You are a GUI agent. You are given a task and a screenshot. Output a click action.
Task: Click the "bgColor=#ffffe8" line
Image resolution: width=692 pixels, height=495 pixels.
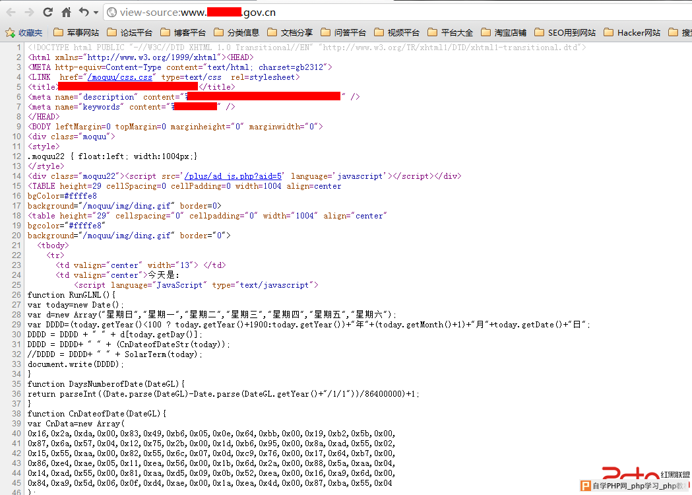tap(62, 196)
